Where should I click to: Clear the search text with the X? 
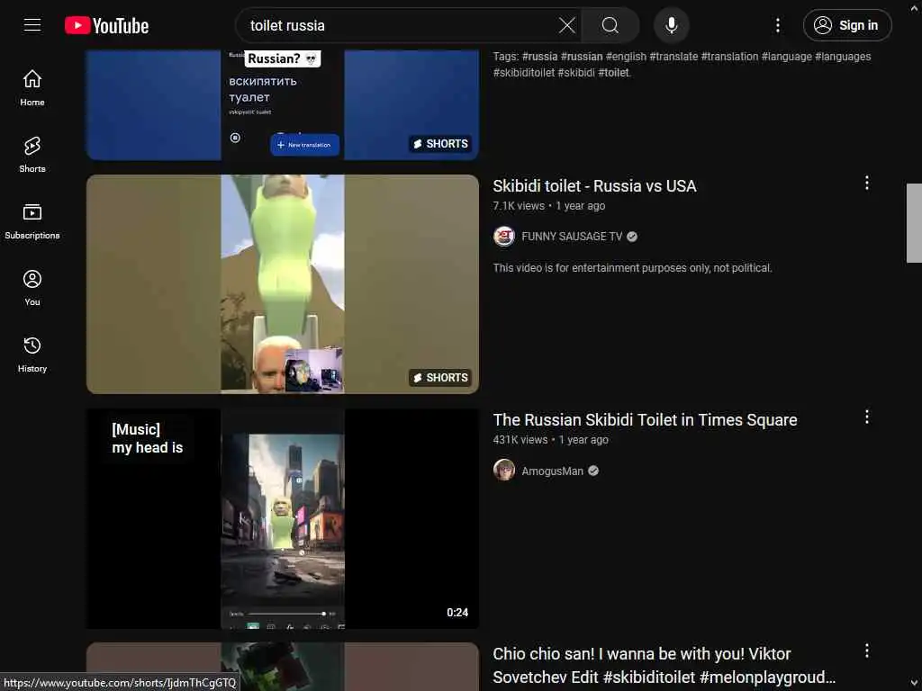click(567, 25)
